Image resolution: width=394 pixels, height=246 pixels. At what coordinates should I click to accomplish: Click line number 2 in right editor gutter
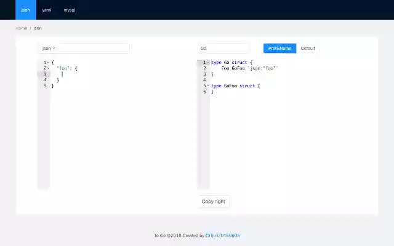click(204, 68)
